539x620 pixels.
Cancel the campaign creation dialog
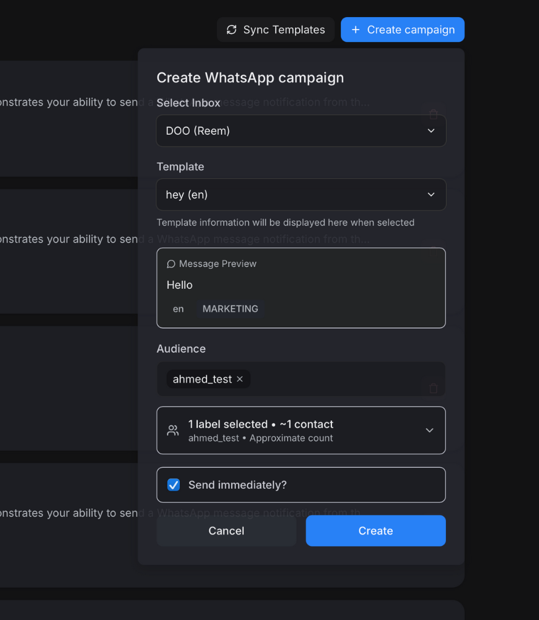click(x=226, y=531)
